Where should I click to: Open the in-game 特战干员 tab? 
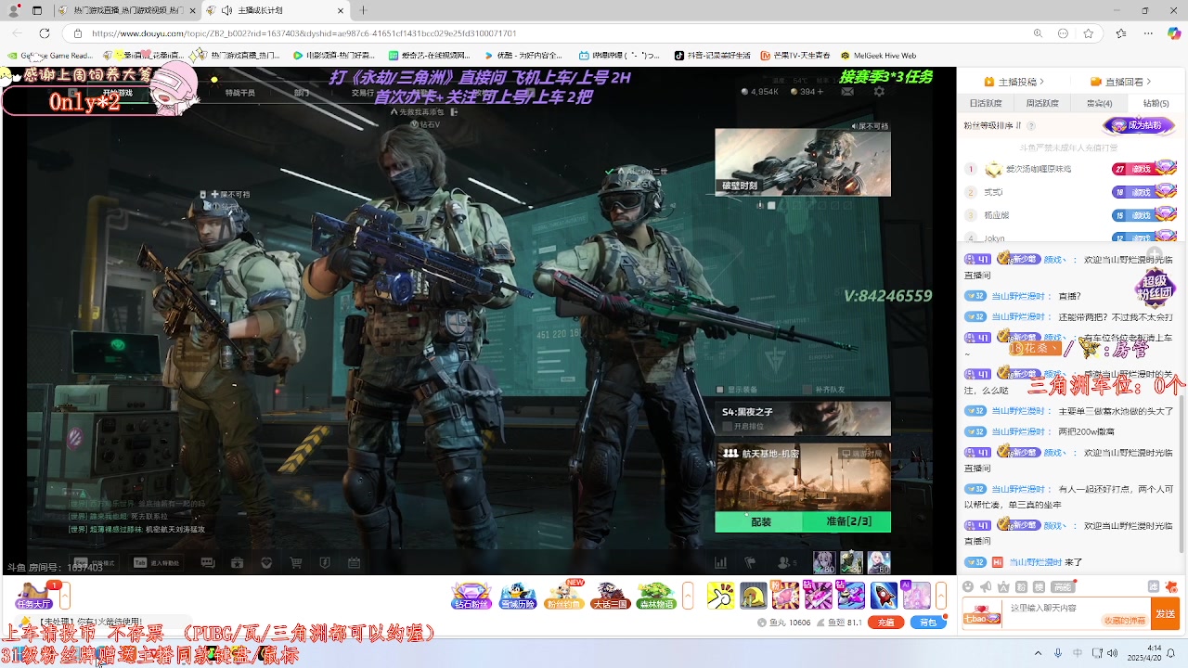[x=239, y=93]
